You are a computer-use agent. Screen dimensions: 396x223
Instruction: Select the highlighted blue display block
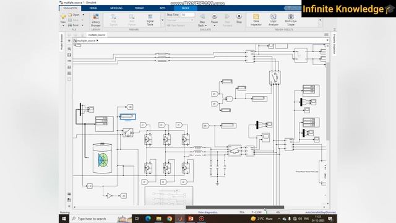tap(128, 116)
